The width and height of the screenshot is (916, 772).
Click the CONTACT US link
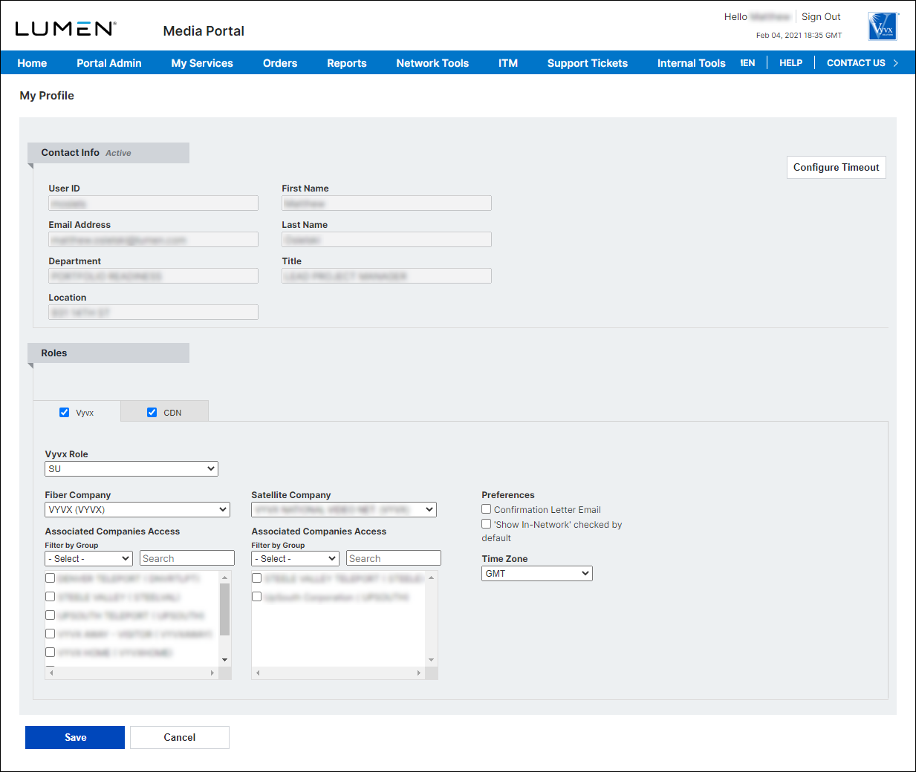[x=856, y=63]
